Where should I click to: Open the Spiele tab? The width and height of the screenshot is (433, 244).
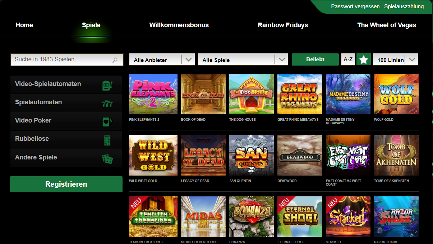[91, 25]
